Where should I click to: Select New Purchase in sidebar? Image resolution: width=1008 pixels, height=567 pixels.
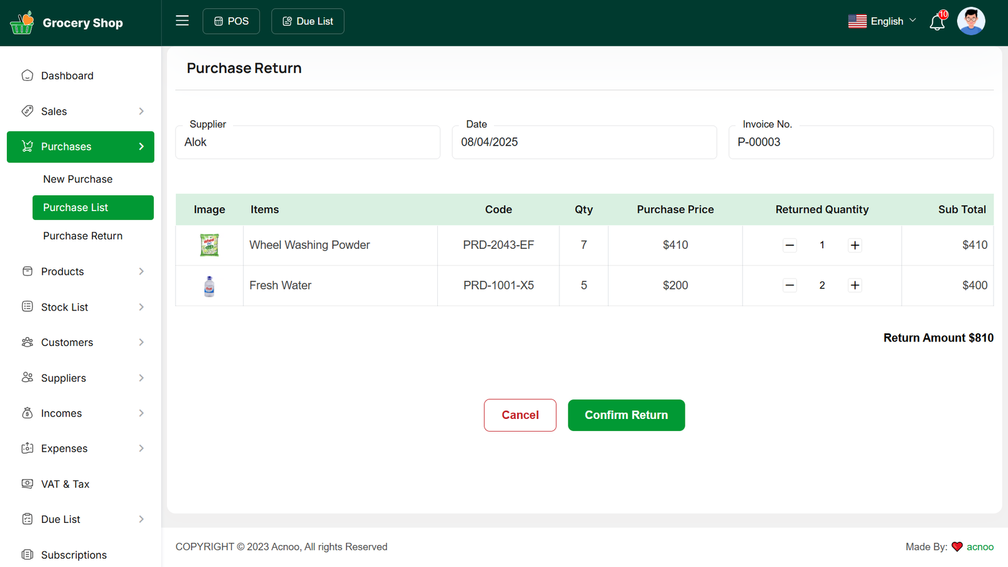(x=77, y=179)
